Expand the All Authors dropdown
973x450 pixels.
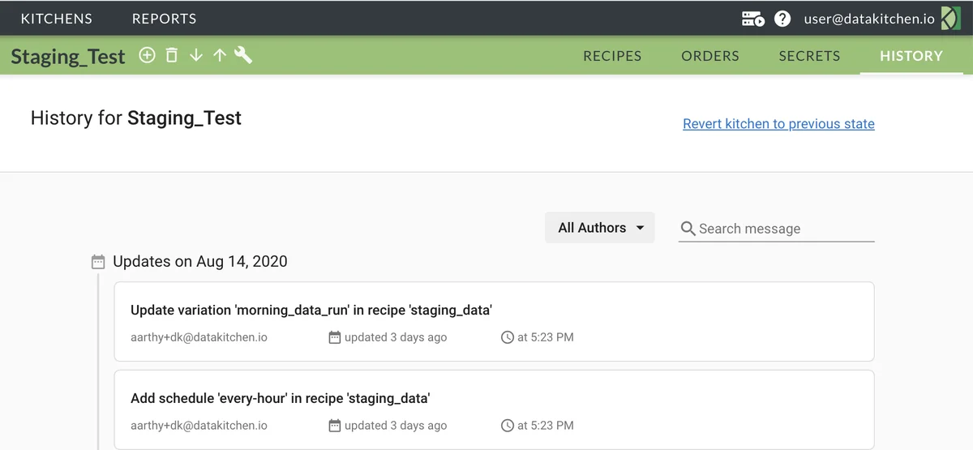click(x=600, y=228)
